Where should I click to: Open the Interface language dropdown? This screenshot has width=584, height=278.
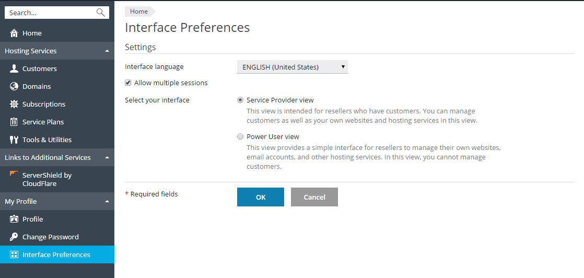click(292, 67)
